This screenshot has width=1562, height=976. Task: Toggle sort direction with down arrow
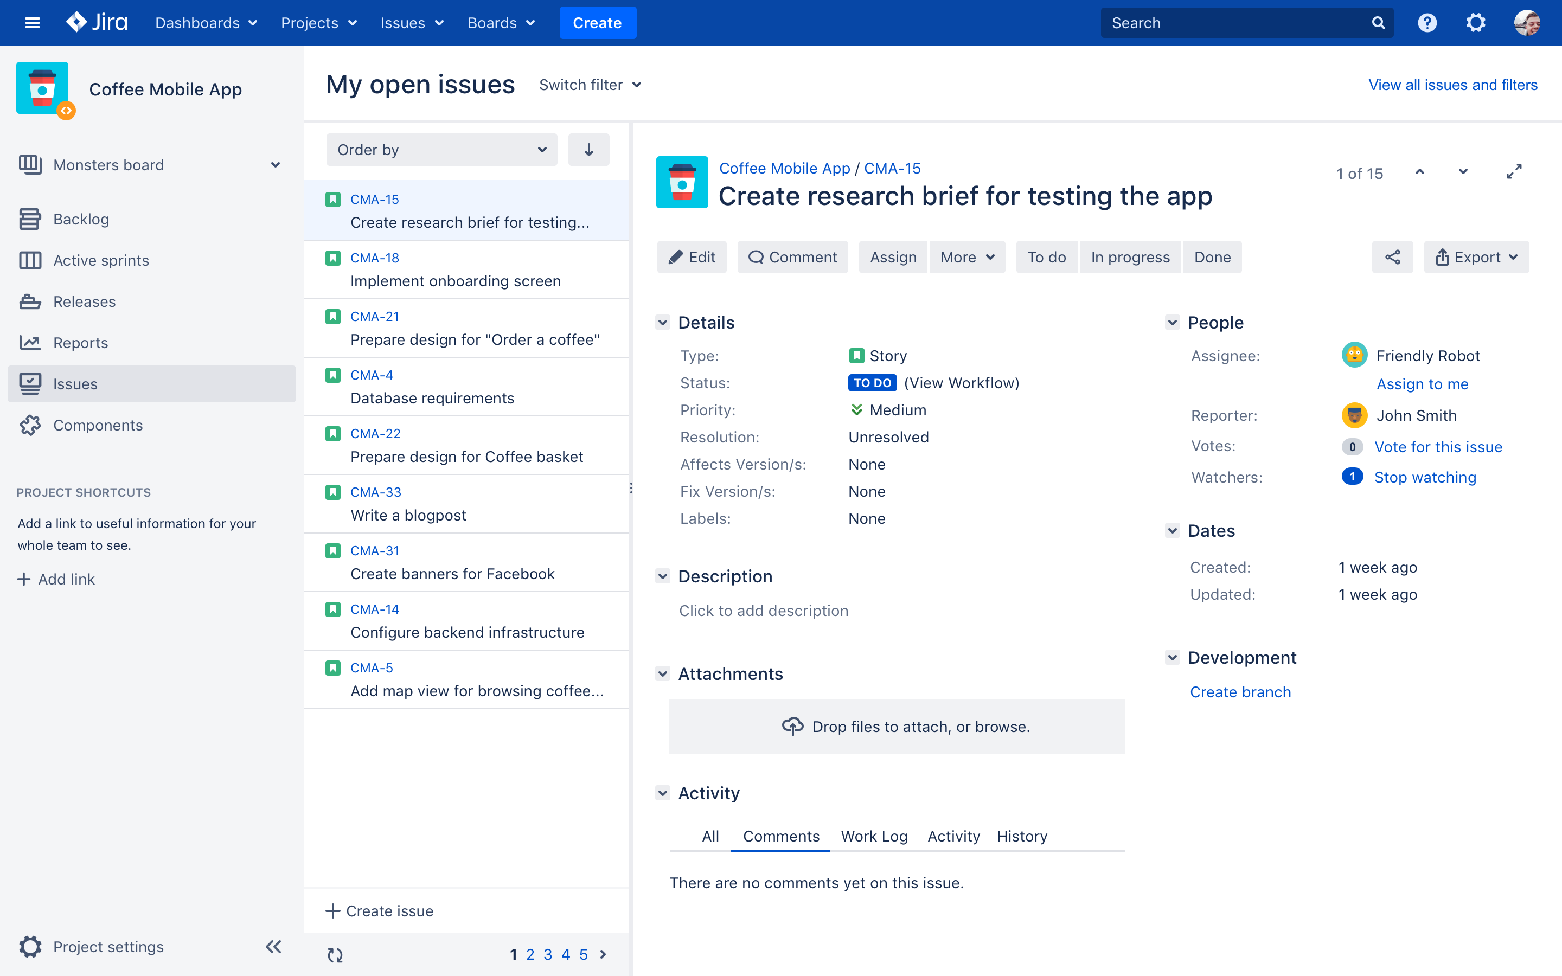coord(588,150)
